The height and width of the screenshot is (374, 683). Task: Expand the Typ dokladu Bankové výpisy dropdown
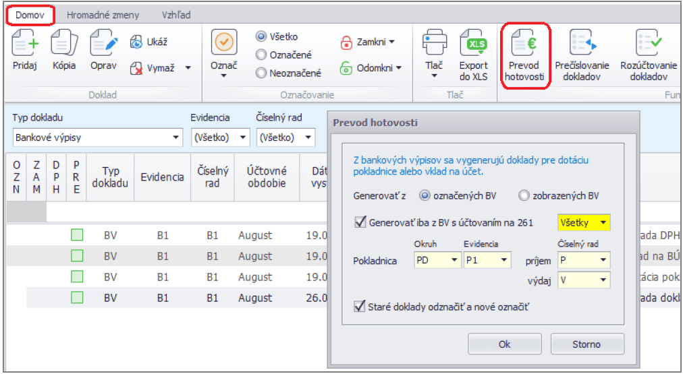(176, 138)
